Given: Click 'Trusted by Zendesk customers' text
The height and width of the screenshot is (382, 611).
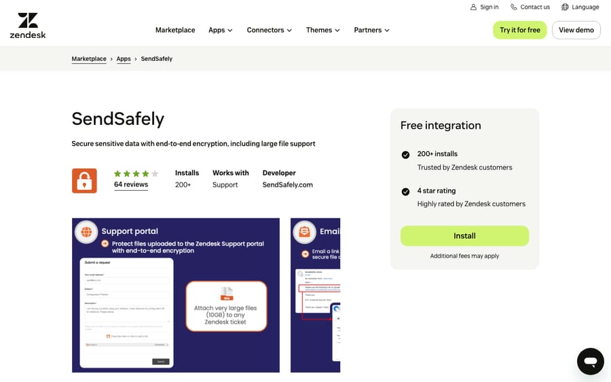Looking at the screenshot, I should coord(465,168).
